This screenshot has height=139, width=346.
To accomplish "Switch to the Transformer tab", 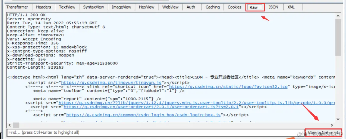I will (x=17, y=7).
